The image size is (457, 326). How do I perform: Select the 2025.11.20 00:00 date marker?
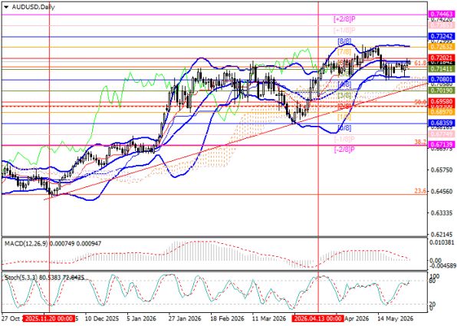[x=48, y=318]
